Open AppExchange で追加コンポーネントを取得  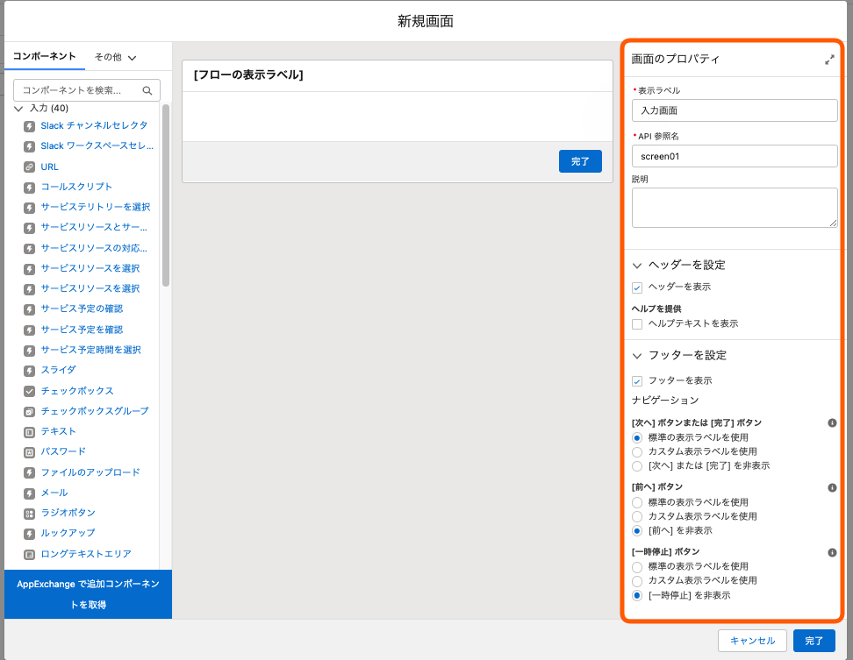(88, 594)
